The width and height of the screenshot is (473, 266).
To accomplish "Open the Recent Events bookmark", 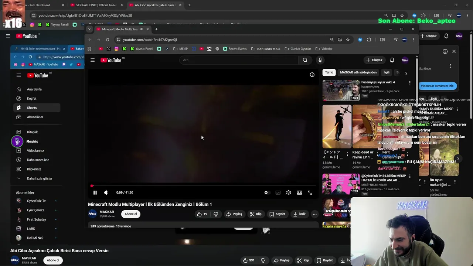I will [x=235, y=49].
